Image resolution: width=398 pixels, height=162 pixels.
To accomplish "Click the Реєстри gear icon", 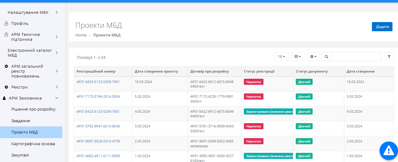I will [x=6, y=87].
